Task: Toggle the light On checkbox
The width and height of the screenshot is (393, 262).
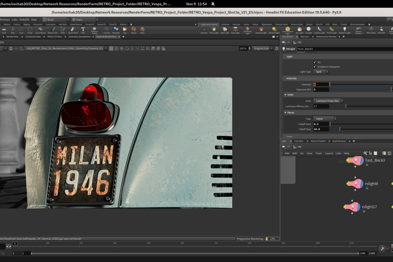Action: coord(315,62)
